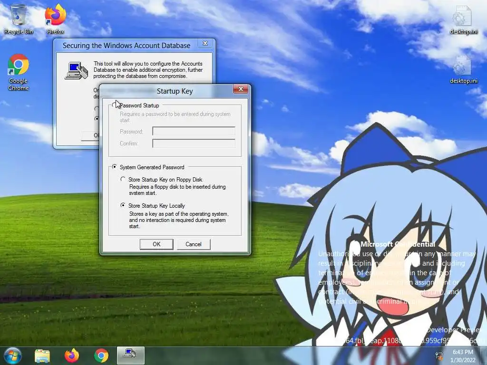Click the Startup Key title bar
Viewport: 487px width, 365px height.
tap(175, 91)
